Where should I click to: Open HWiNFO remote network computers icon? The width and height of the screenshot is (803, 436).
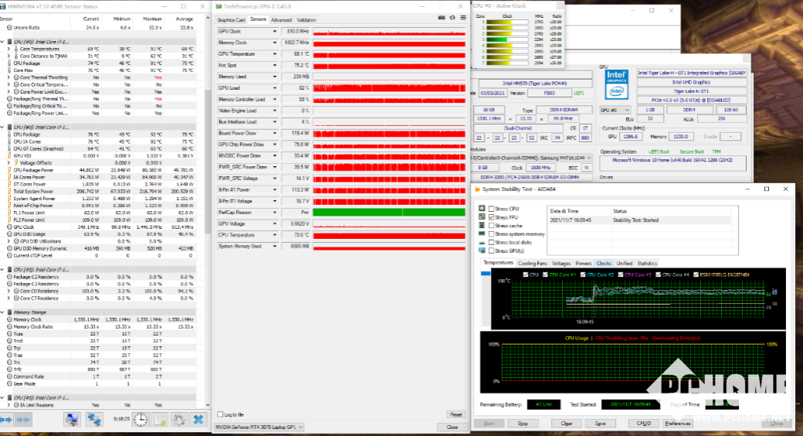pos(94,420)
